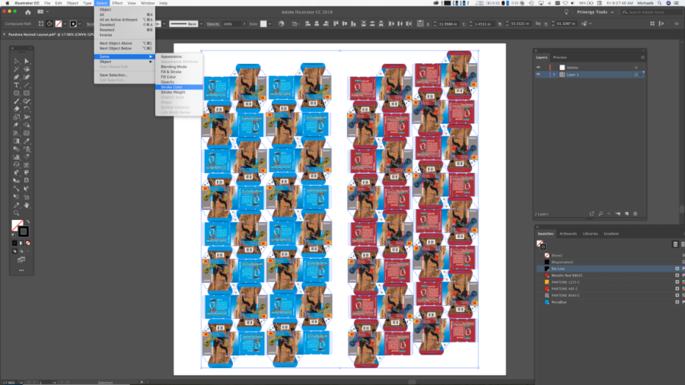This screenshot has width=685, height=385.
Task: Expand Layer 1 disclosure arrow
Action: tap(553, 75)
